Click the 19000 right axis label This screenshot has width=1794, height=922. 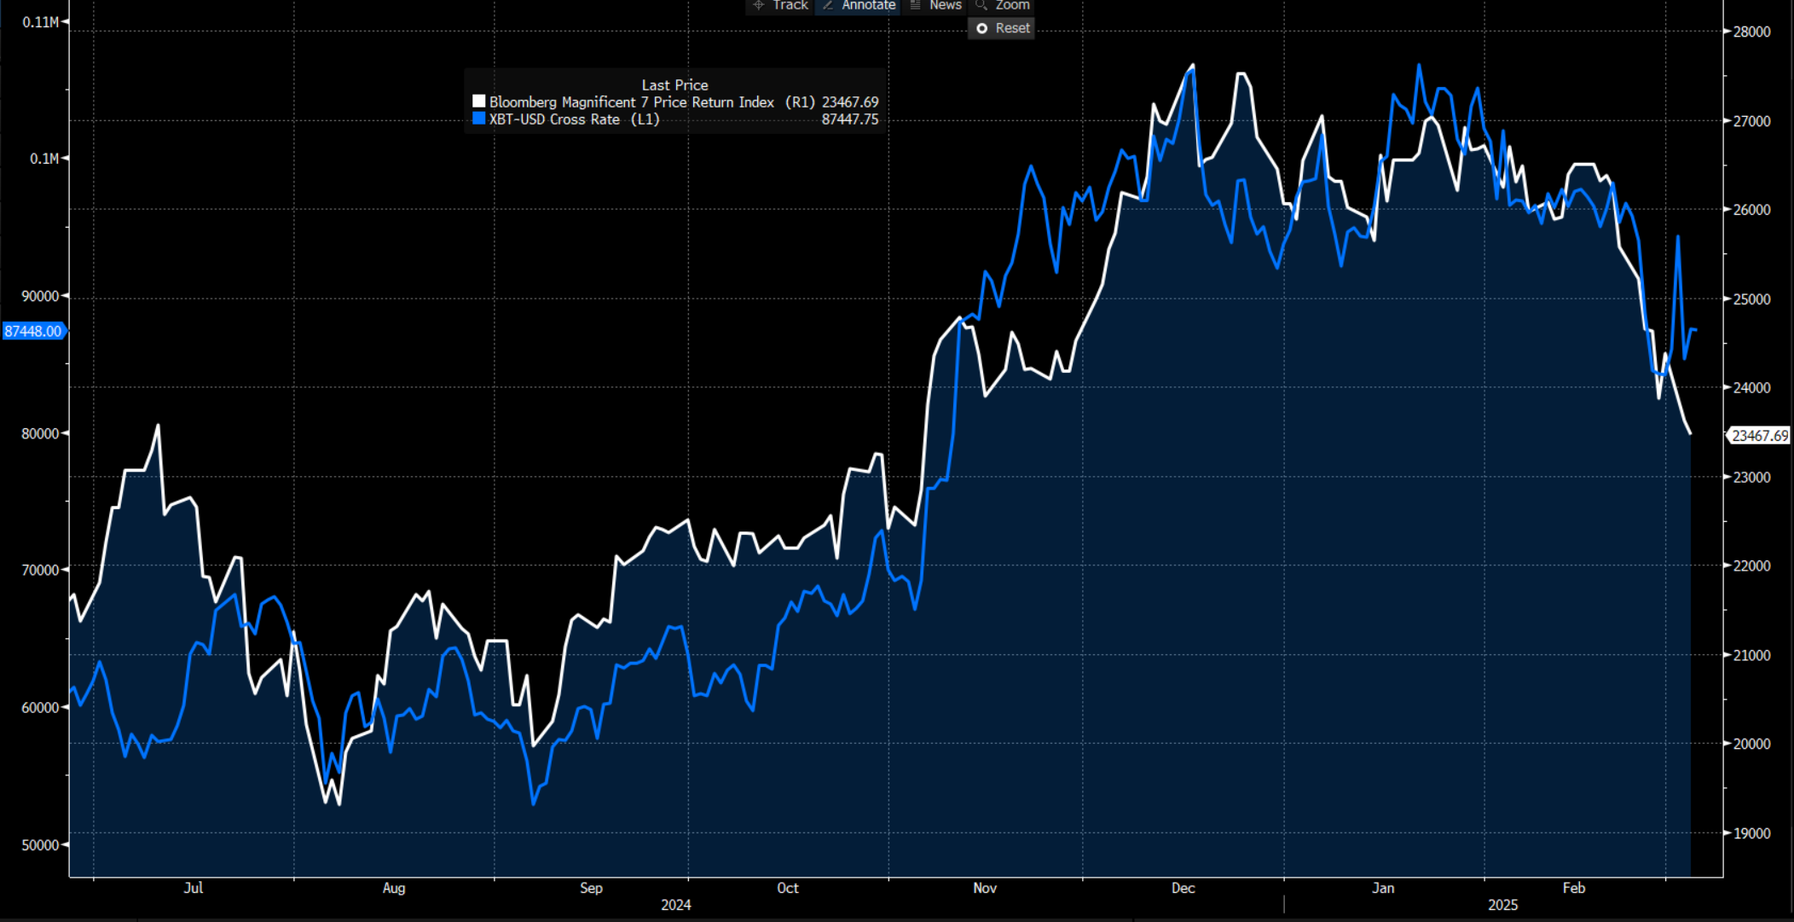[x=1752, y=833]
